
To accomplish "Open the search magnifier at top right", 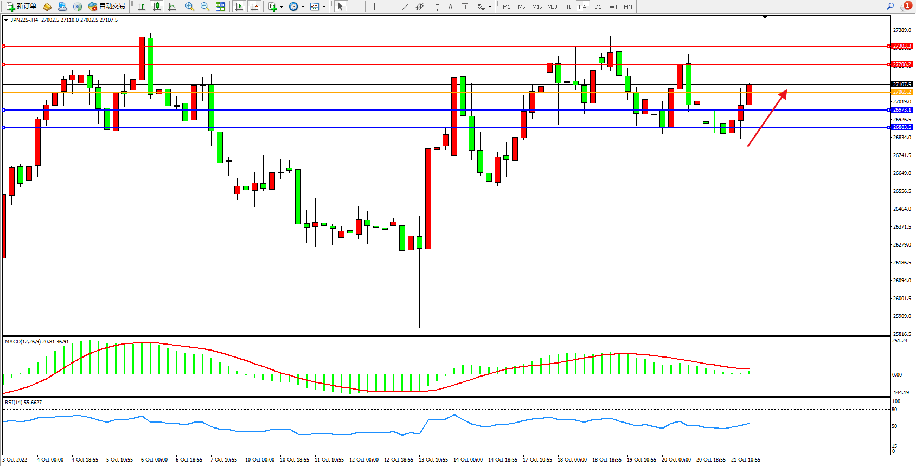I will (890, 7).
